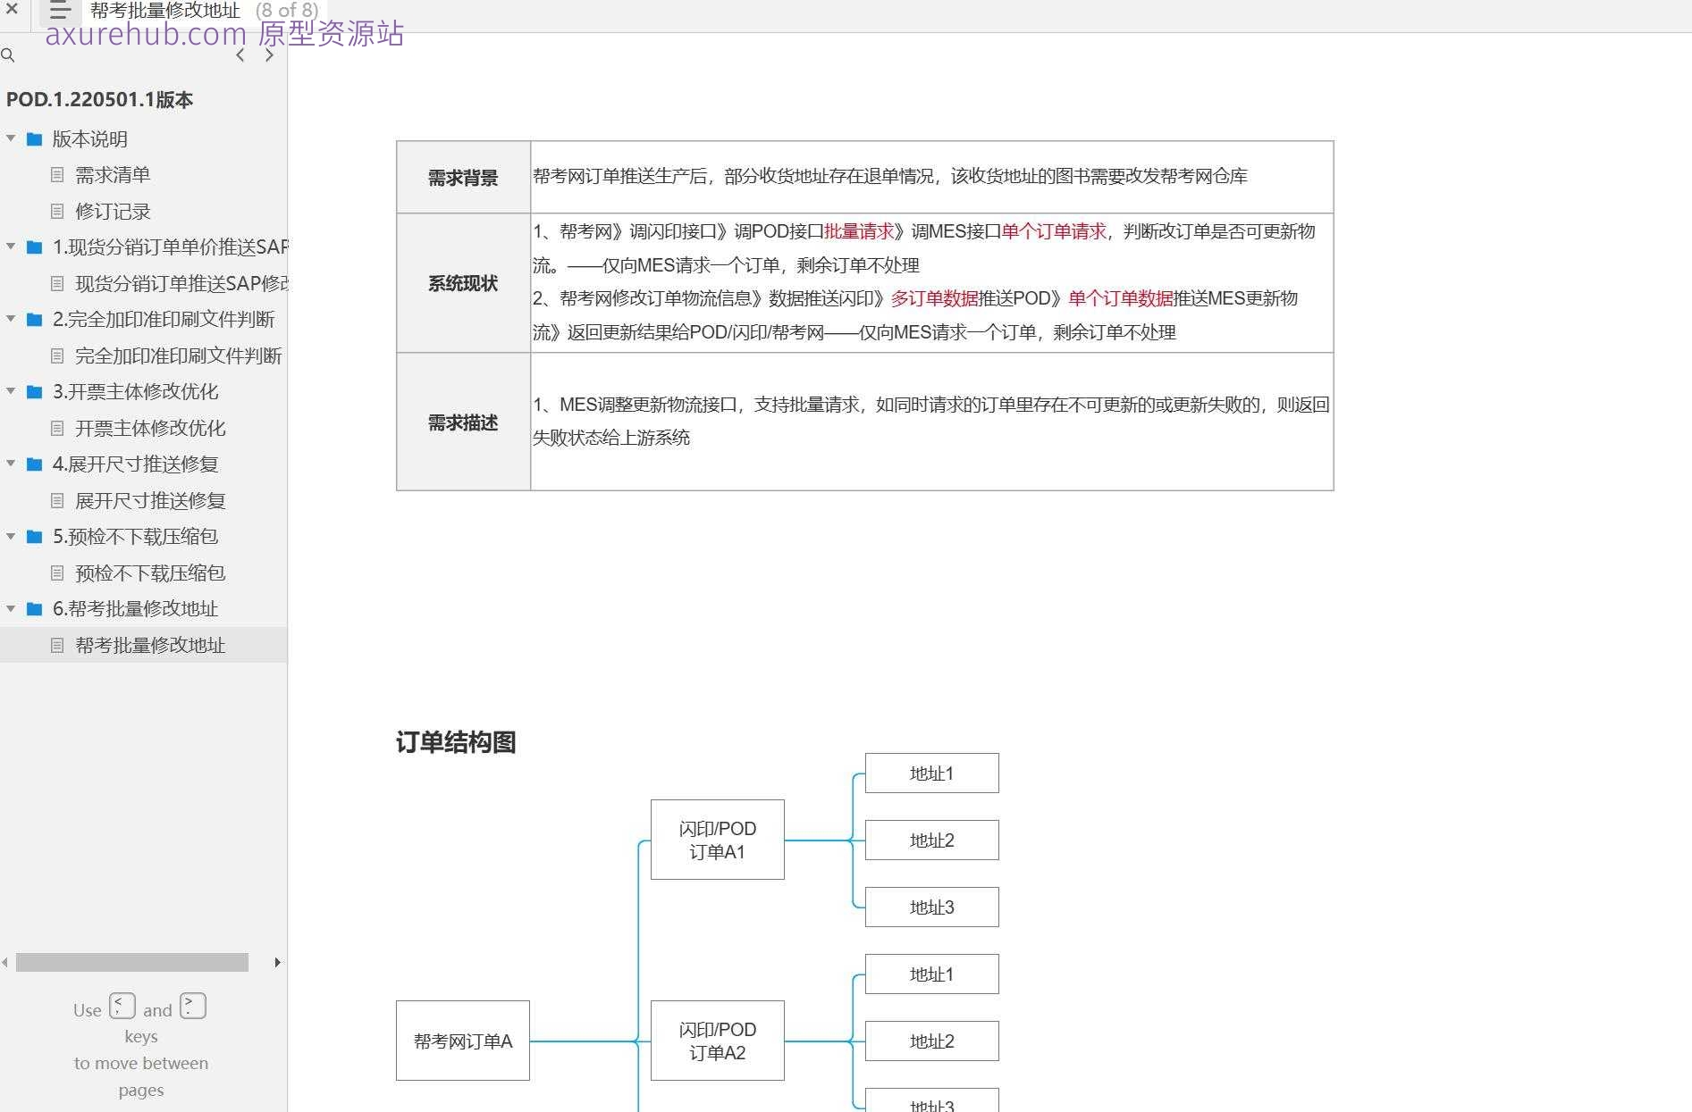Click the sitemap scrollbar left arrow

5,962
